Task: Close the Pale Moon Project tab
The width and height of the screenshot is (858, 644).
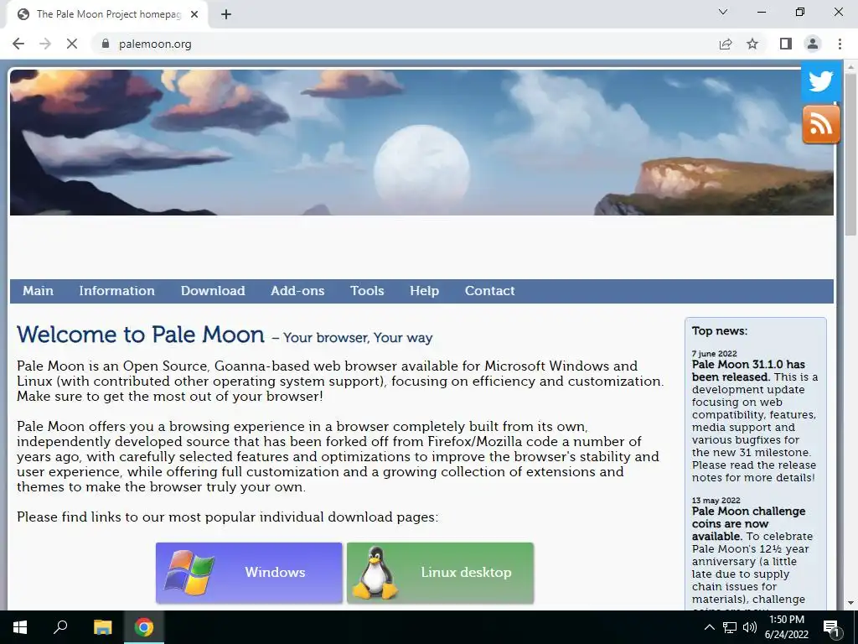Action: coord(194,14)
